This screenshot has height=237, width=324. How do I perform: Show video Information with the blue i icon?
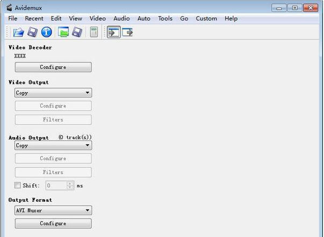47,32
